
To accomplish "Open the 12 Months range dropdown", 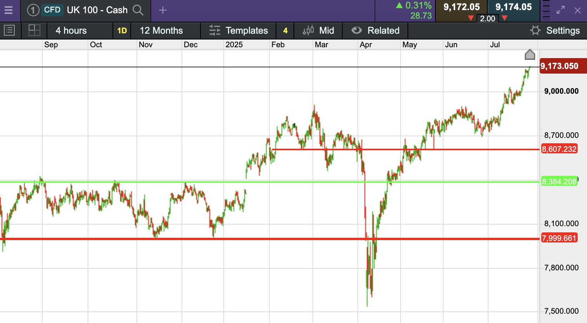I will [161, 31].
